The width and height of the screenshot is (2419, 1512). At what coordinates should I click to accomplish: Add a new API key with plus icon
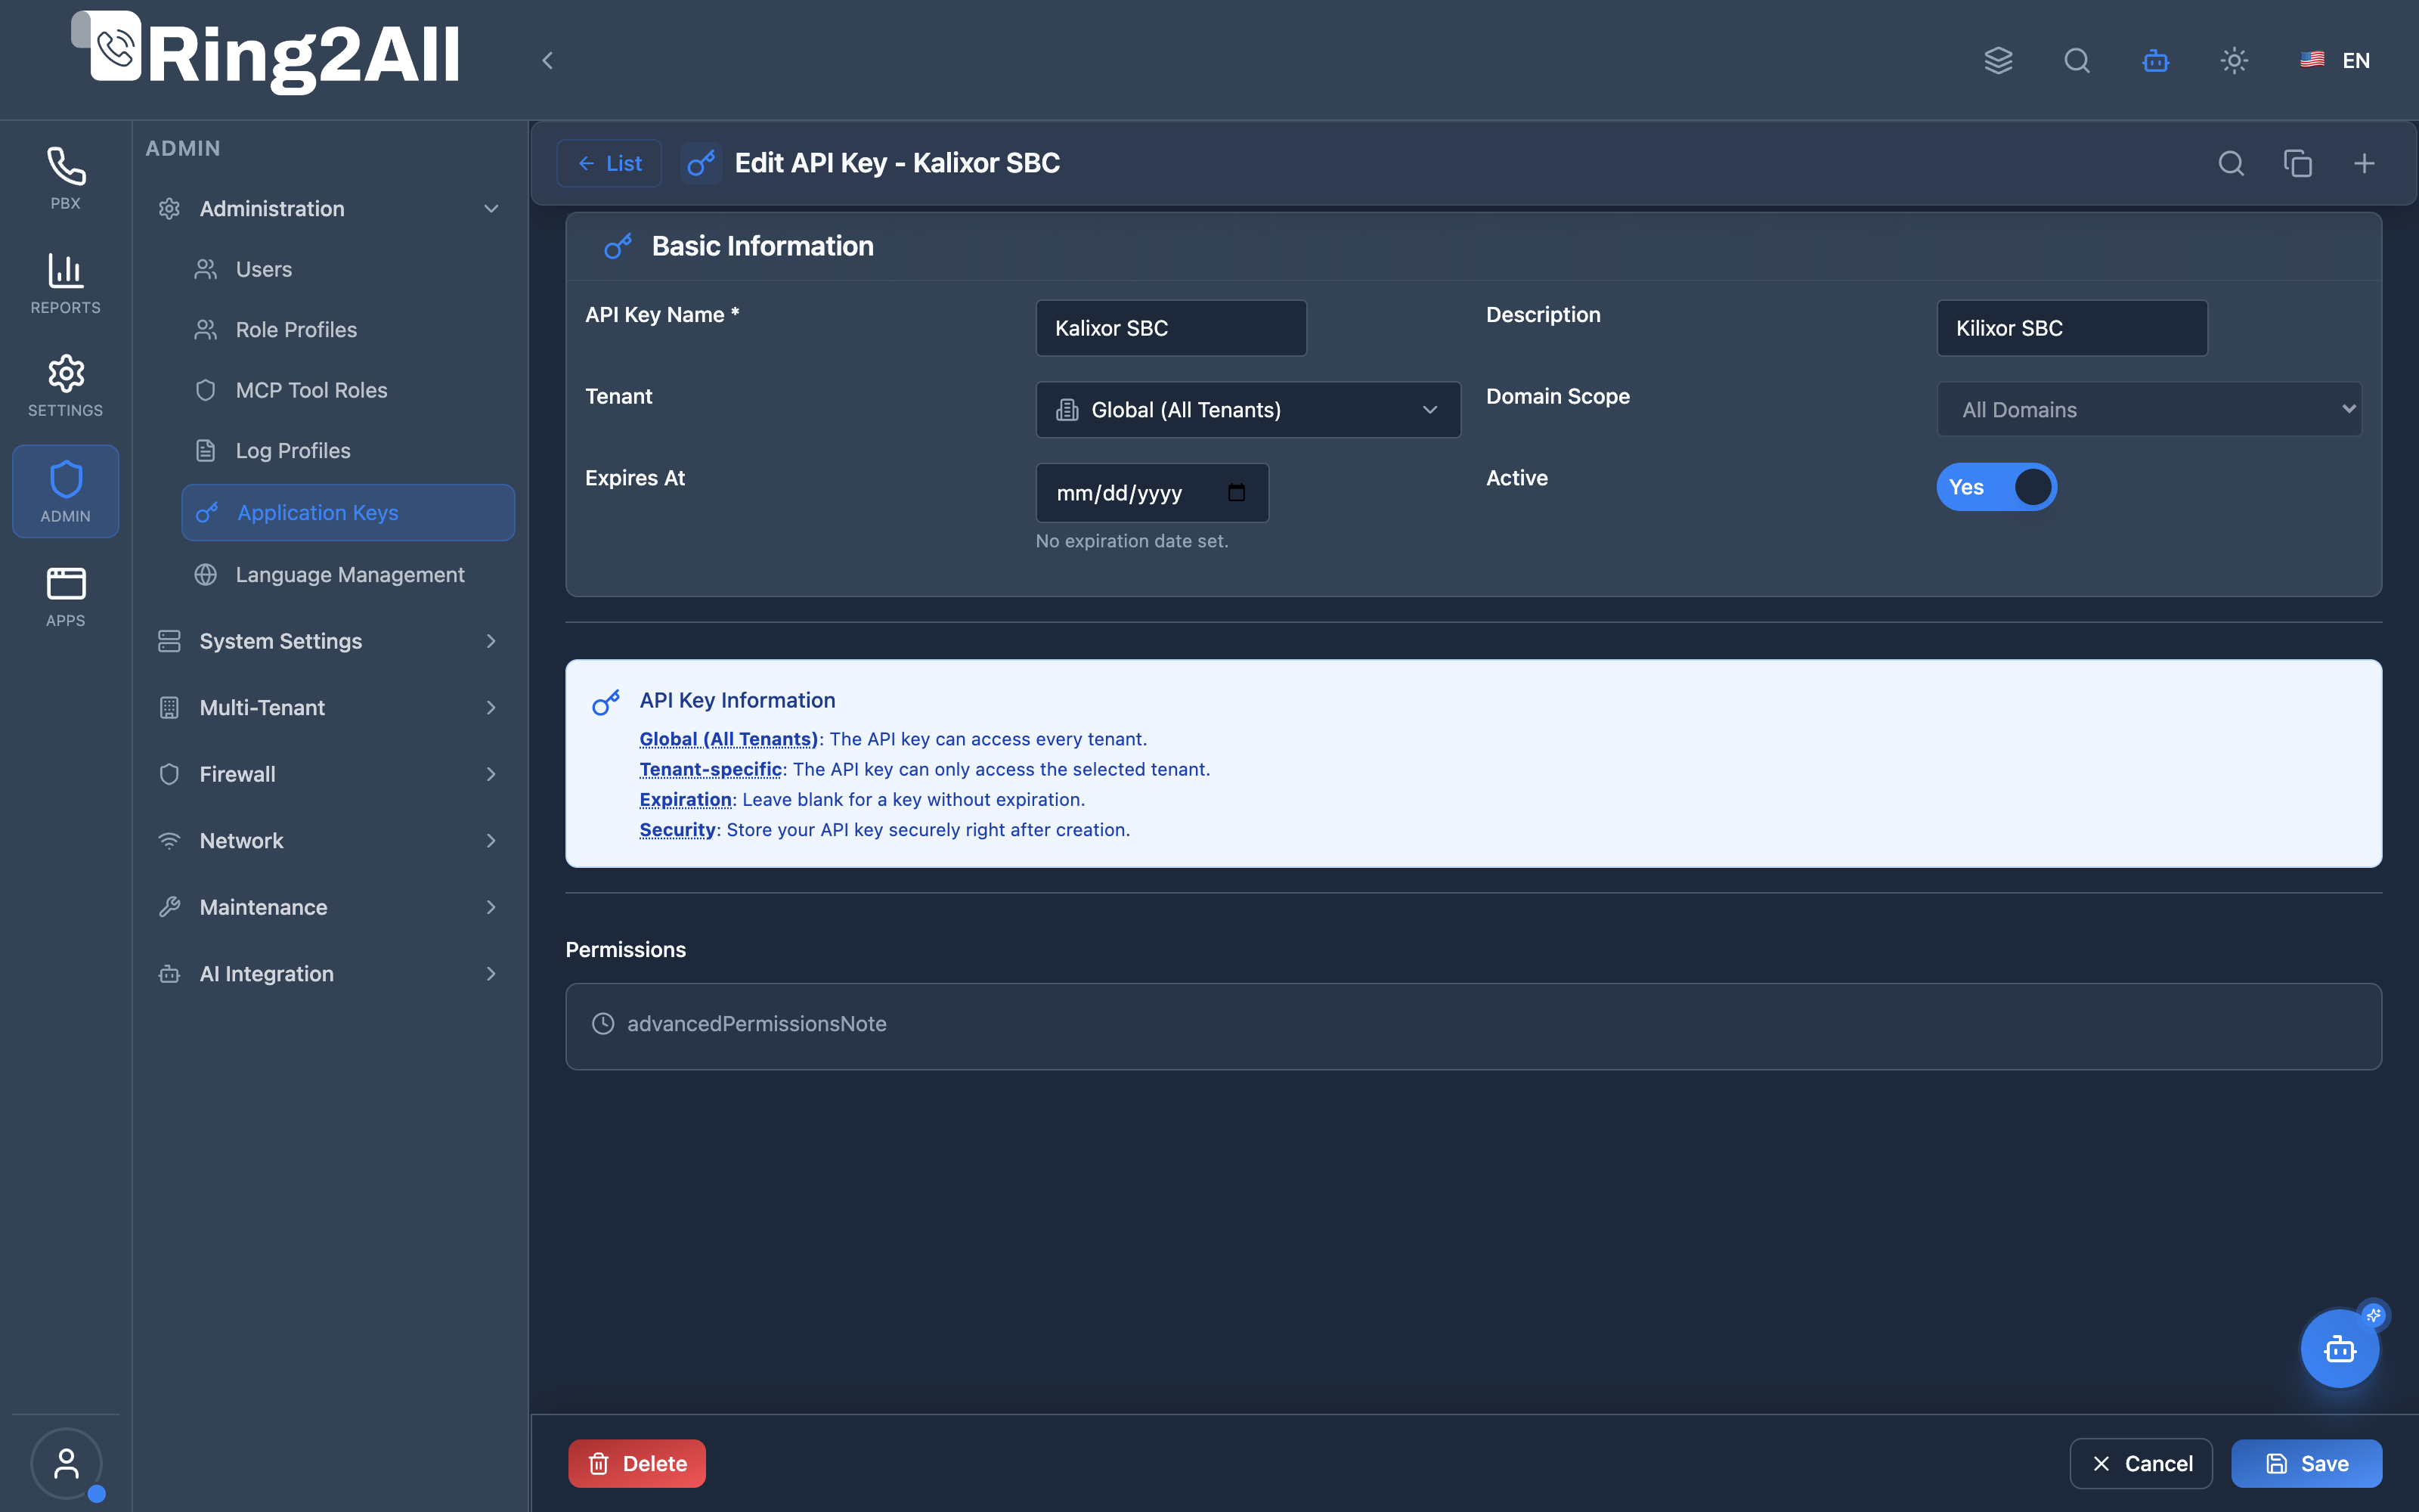tap(2364, 163)
